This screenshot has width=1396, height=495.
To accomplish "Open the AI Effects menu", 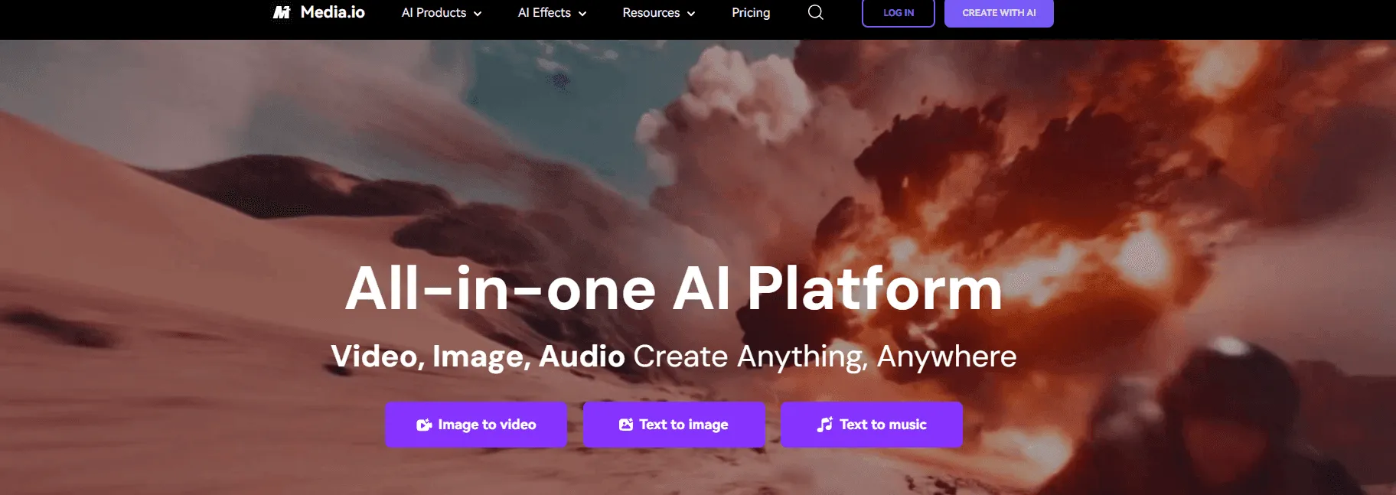I will (552, 13).
